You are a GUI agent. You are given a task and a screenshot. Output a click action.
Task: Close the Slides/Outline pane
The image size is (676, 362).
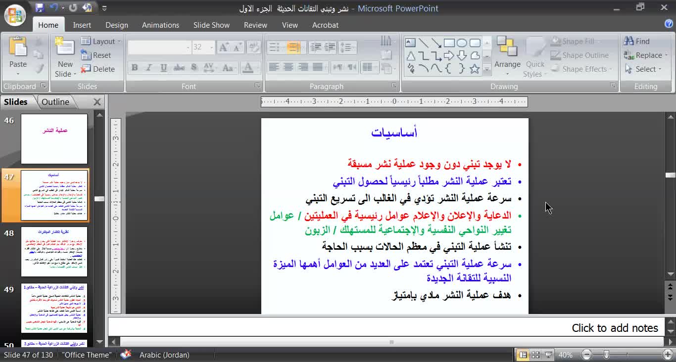pyautogui.click(x=97, y=102)
